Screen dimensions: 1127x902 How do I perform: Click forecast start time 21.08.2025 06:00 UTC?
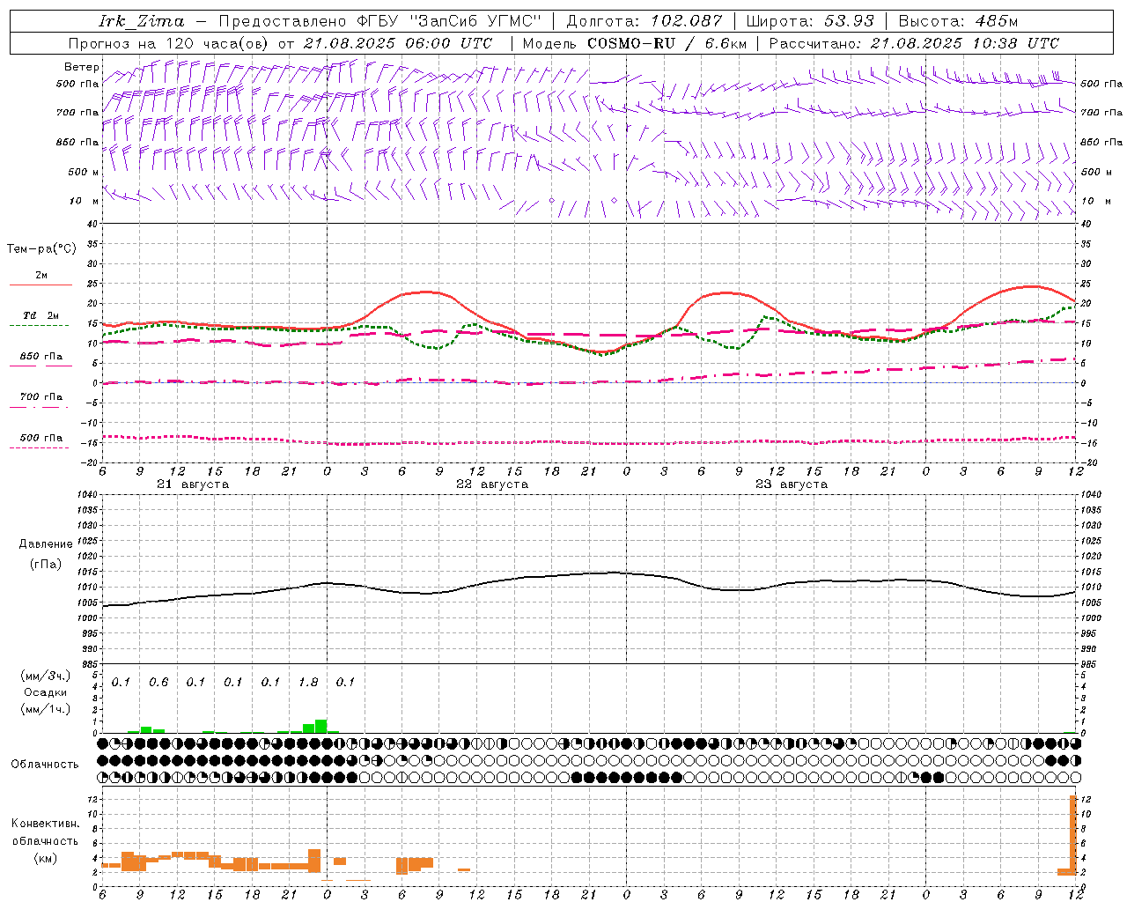[397, 43]
